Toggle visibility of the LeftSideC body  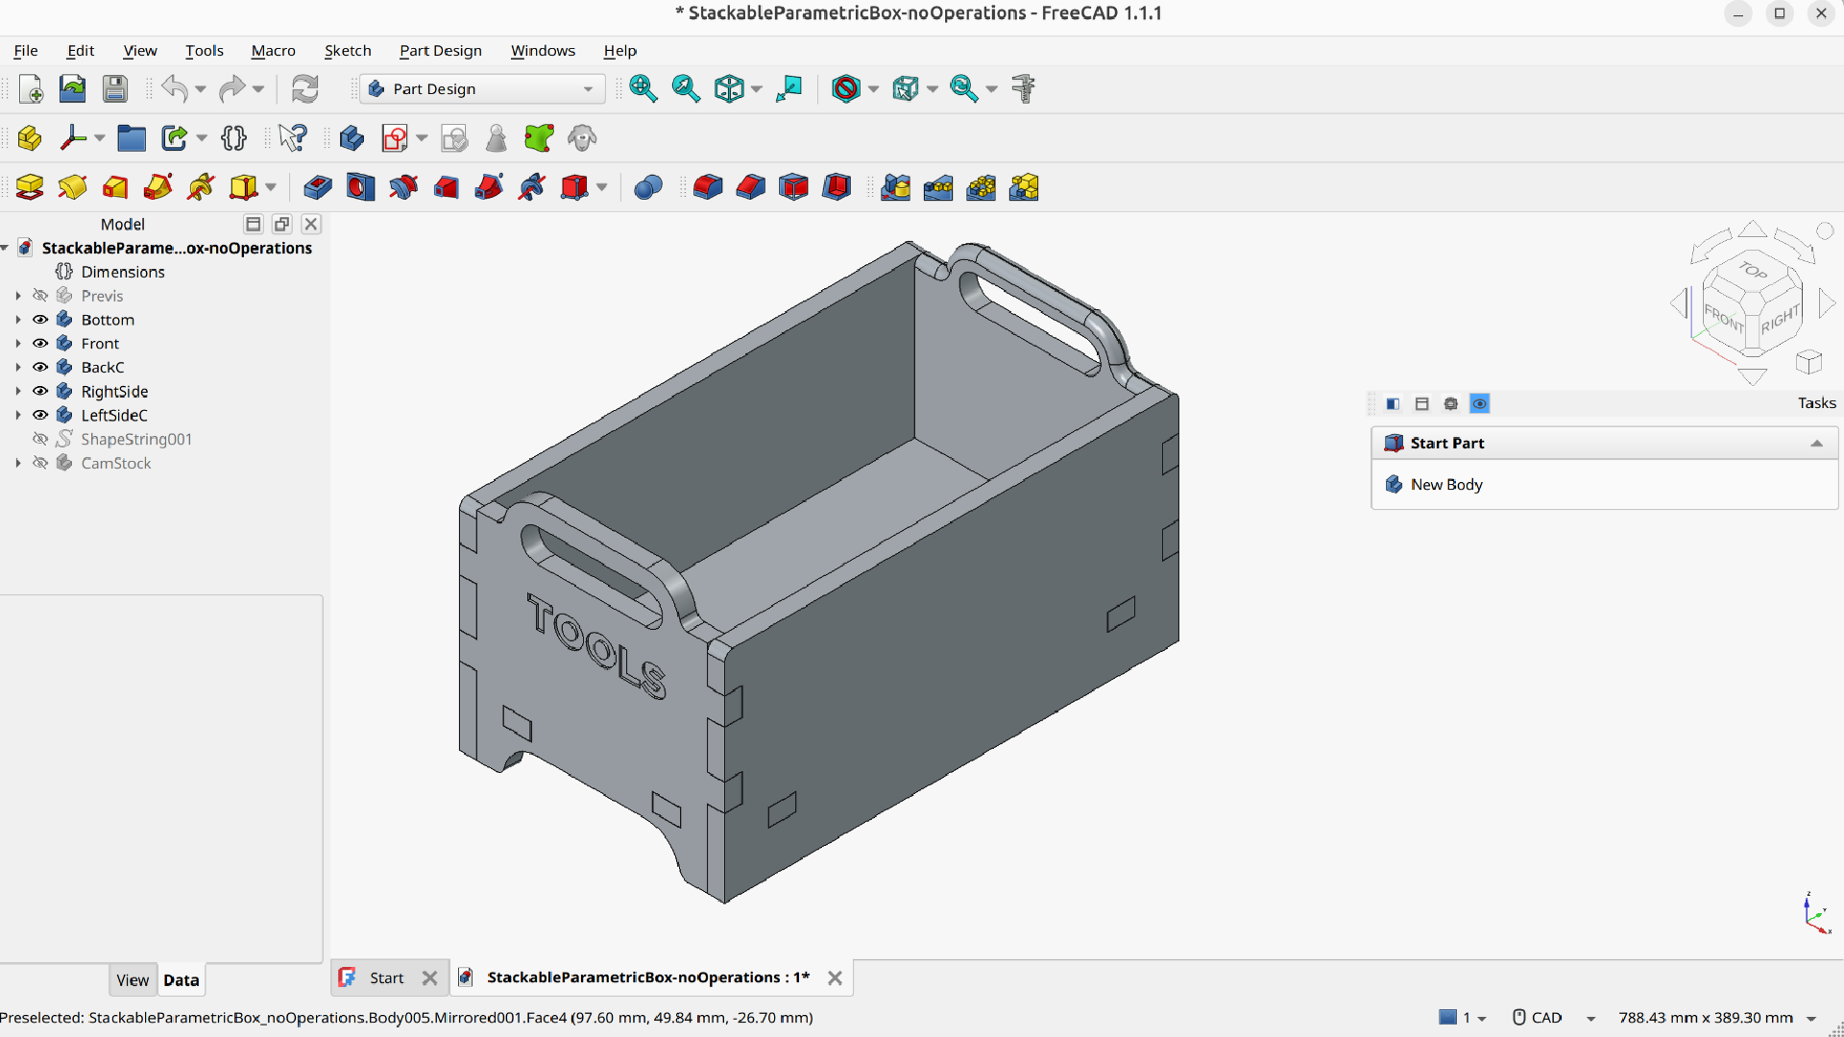pyautogui.click(x=40, y=416)
